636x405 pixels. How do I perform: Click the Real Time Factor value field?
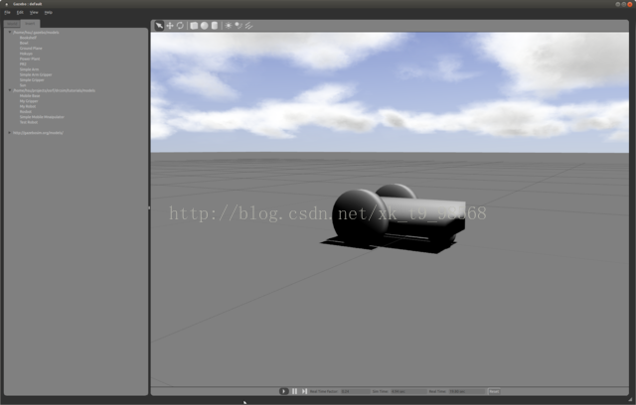(x=356, y=391)
